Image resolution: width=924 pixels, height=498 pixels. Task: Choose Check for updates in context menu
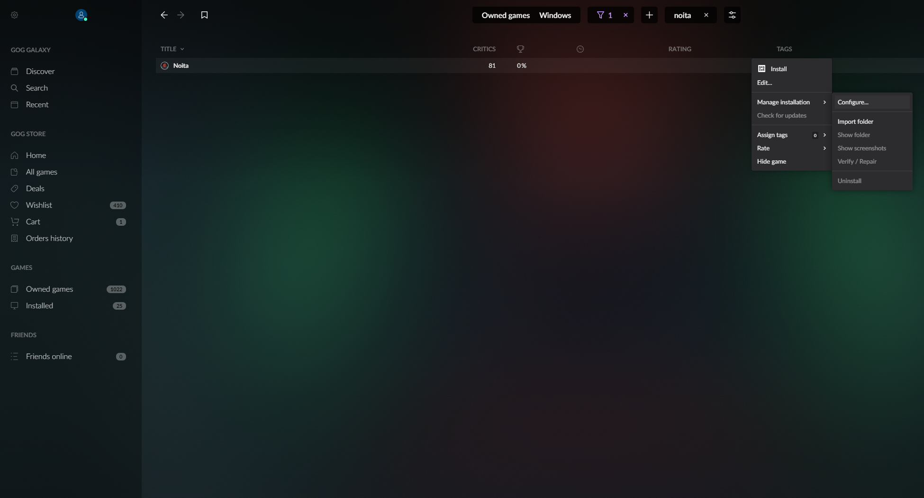781,115
